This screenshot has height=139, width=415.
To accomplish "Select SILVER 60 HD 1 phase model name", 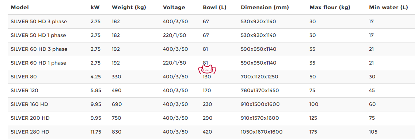I will click(38, 63).
